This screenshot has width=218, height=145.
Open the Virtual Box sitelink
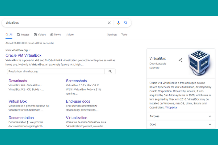click(x=17, y=101)
